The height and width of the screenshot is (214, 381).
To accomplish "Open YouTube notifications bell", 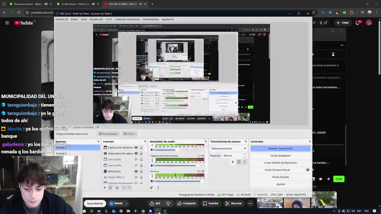I will pyautogui.click(x=358, y=23).
